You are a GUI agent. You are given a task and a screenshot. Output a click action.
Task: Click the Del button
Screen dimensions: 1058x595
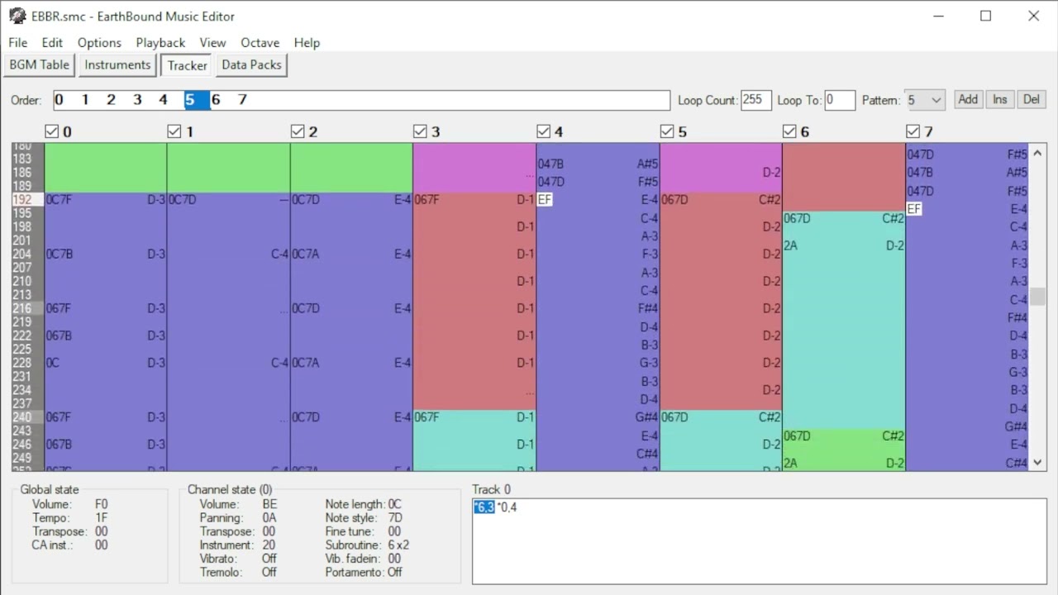(x=1032, y=99)
